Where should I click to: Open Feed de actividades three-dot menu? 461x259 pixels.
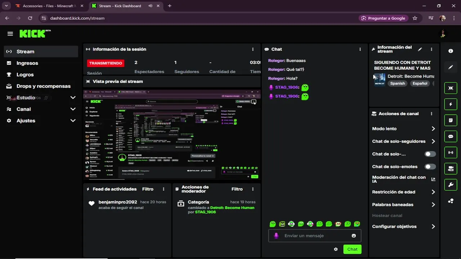coord(164,189)
